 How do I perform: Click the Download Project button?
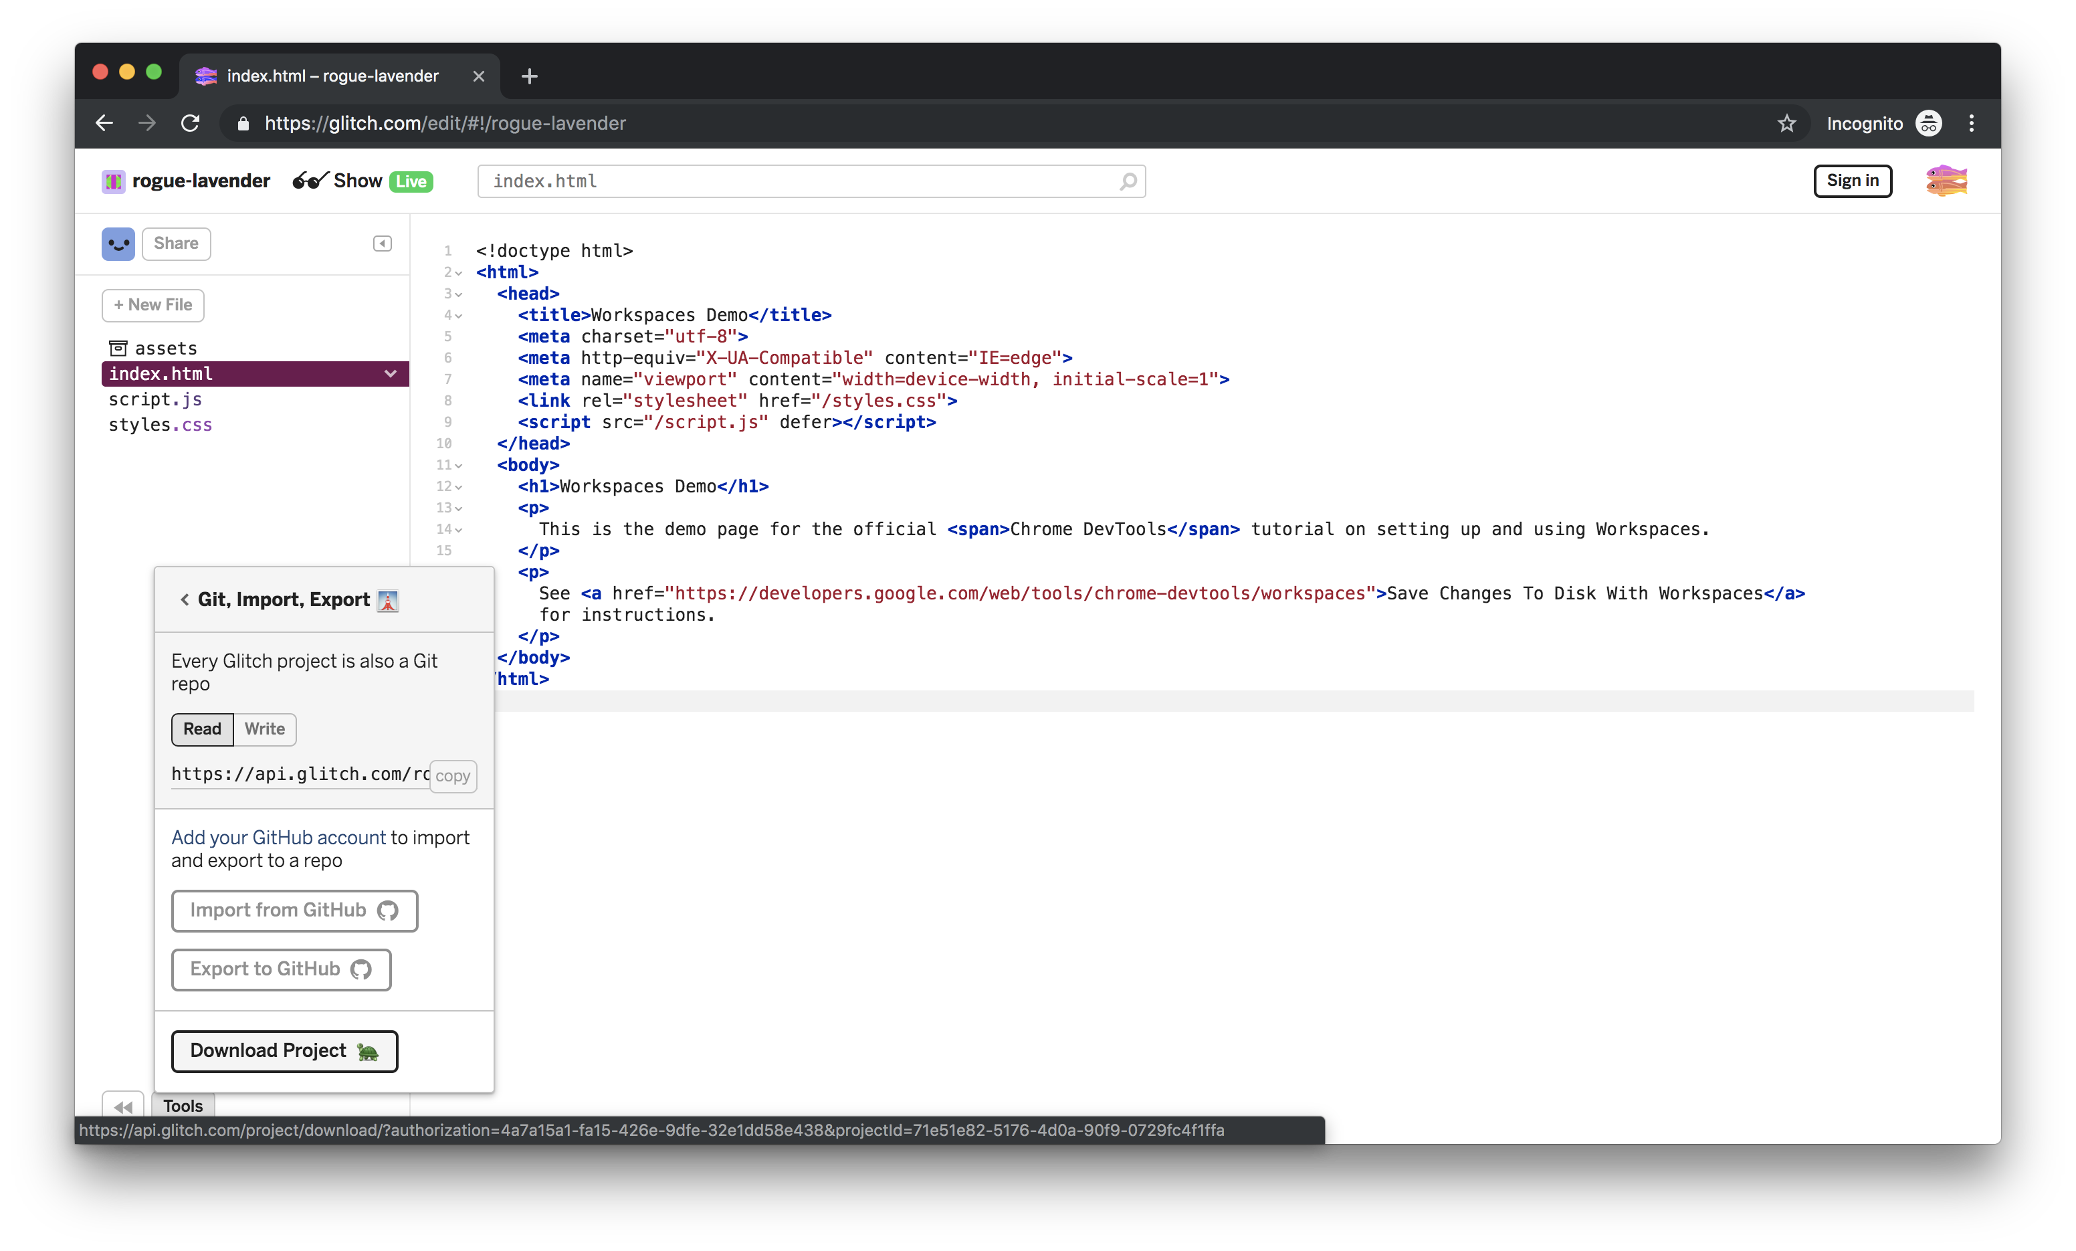point(284,1050)
